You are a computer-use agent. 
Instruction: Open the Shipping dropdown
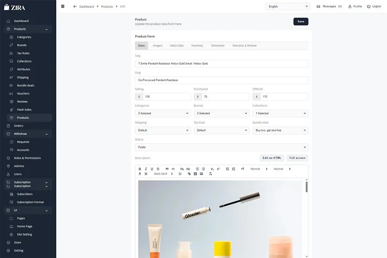click(163, 130)
